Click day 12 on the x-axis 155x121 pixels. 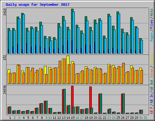pos(59,118)
